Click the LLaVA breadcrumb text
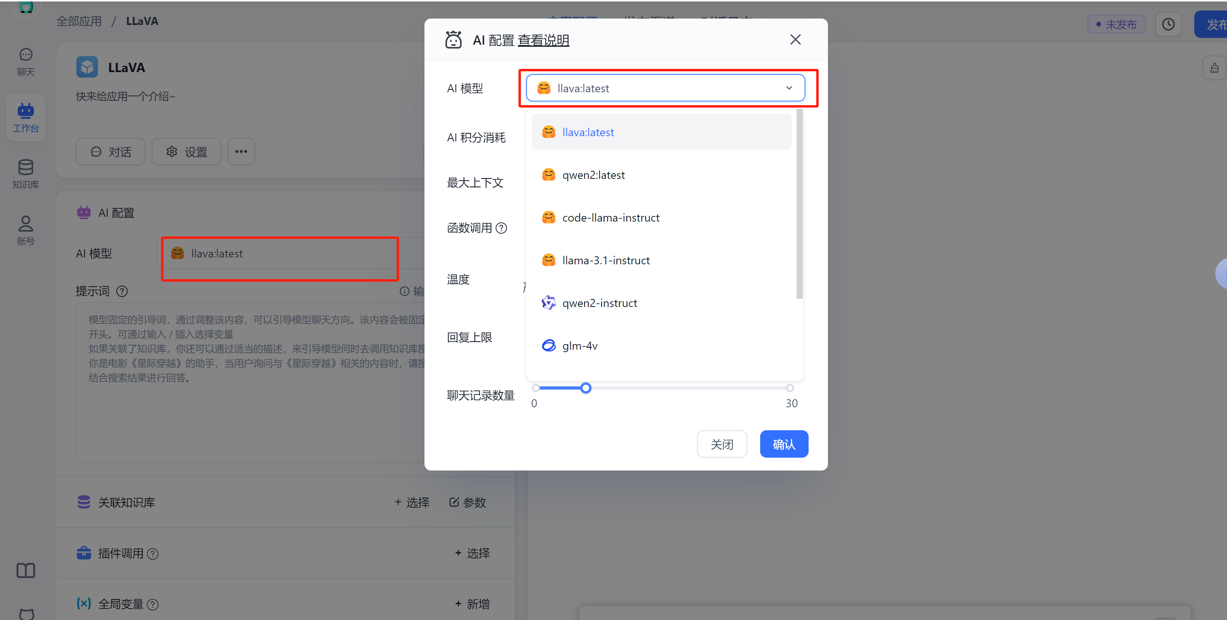 tap(142, 21)
